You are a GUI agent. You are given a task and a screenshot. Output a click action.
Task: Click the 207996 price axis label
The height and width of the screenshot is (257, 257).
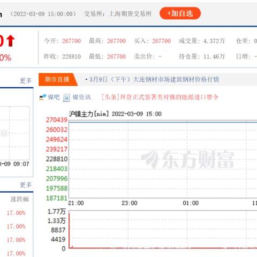tap(57, 179)
